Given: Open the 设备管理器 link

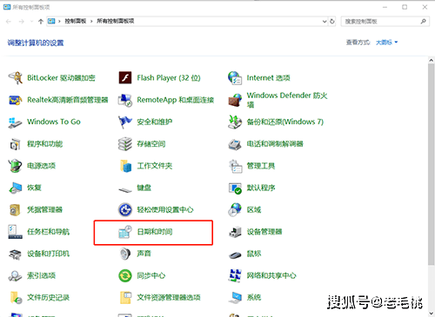Looking at the screenshot, I should point(264,232).
